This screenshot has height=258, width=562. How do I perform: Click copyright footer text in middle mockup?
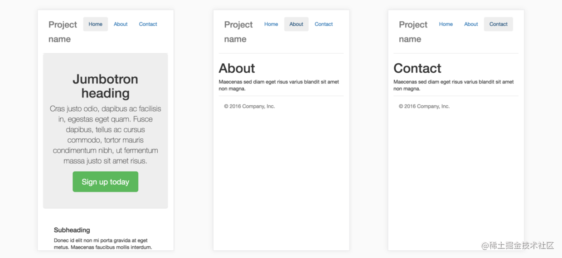click(249, 106)
